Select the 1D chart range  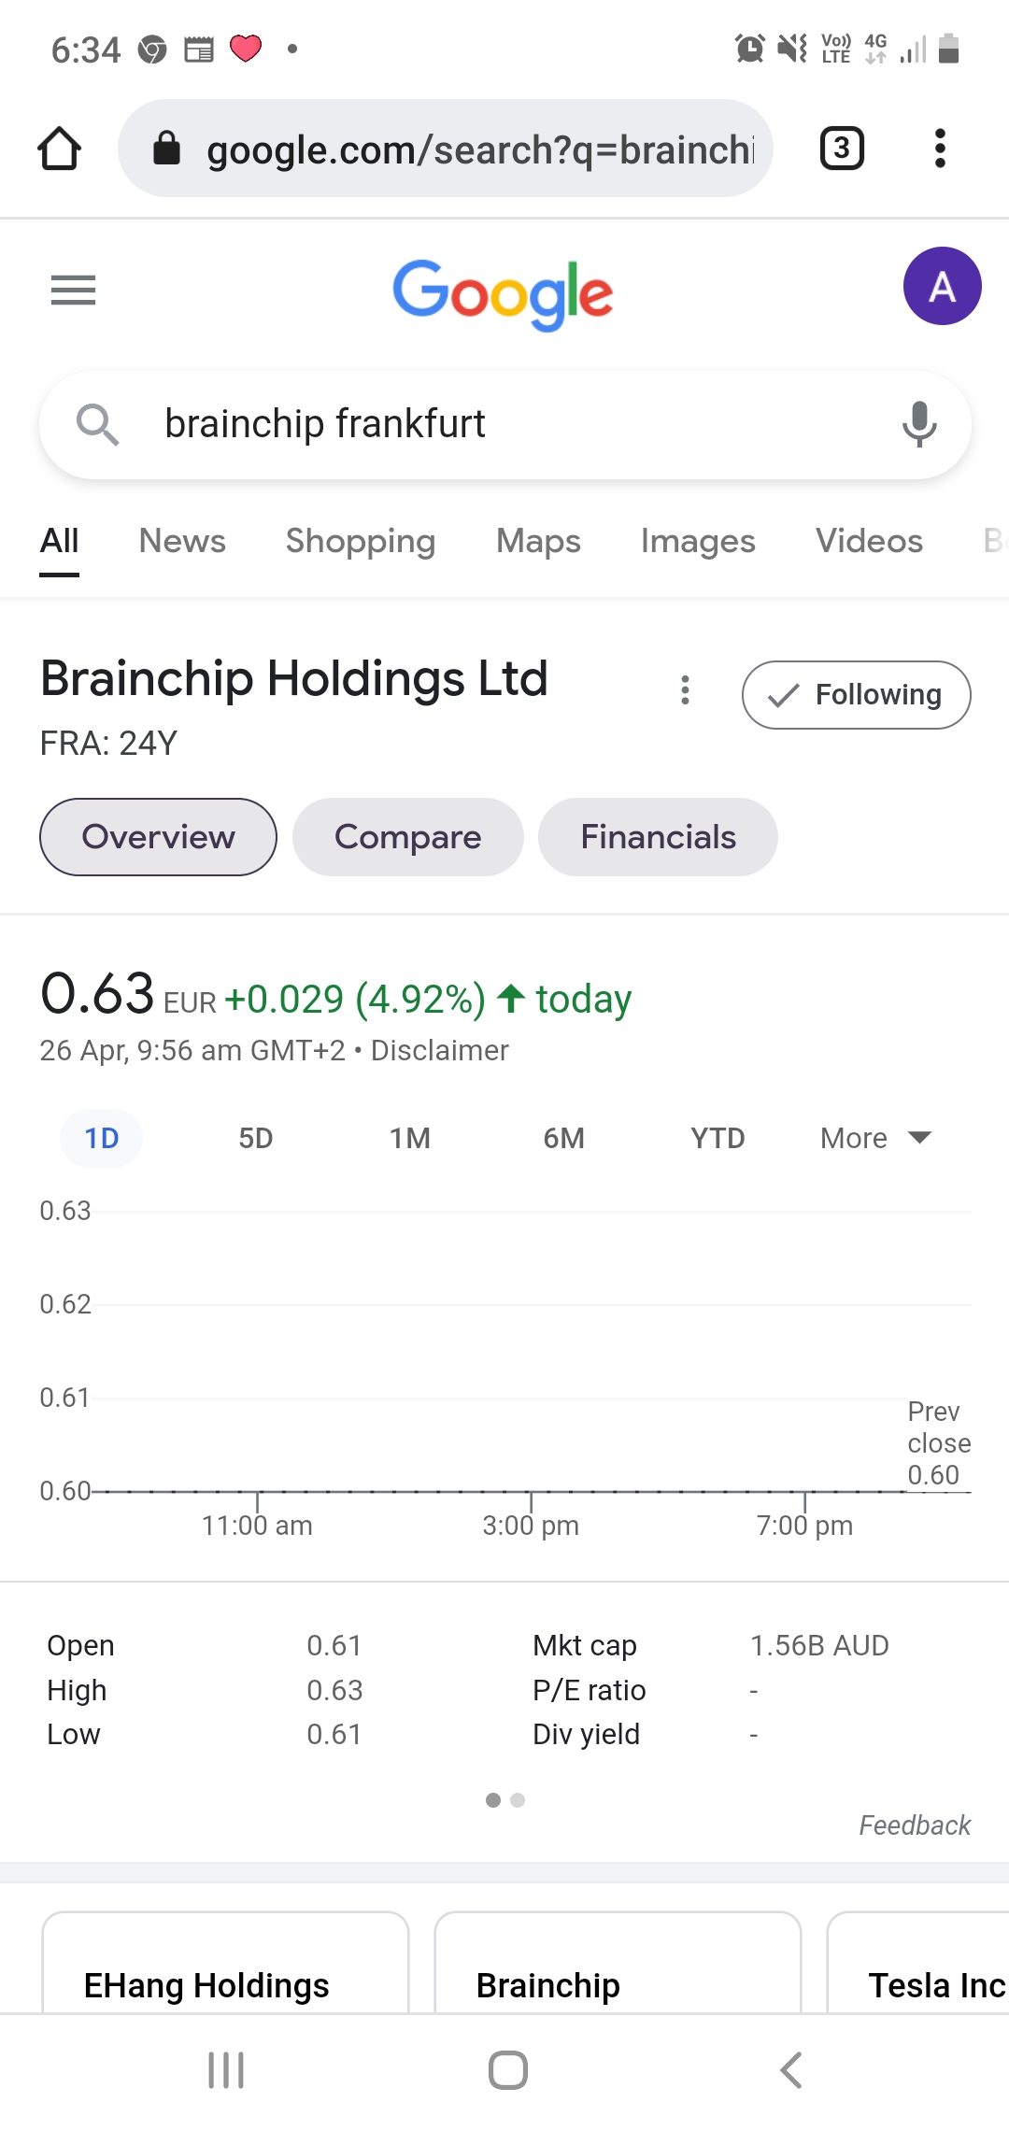[x=102, y=1138]
